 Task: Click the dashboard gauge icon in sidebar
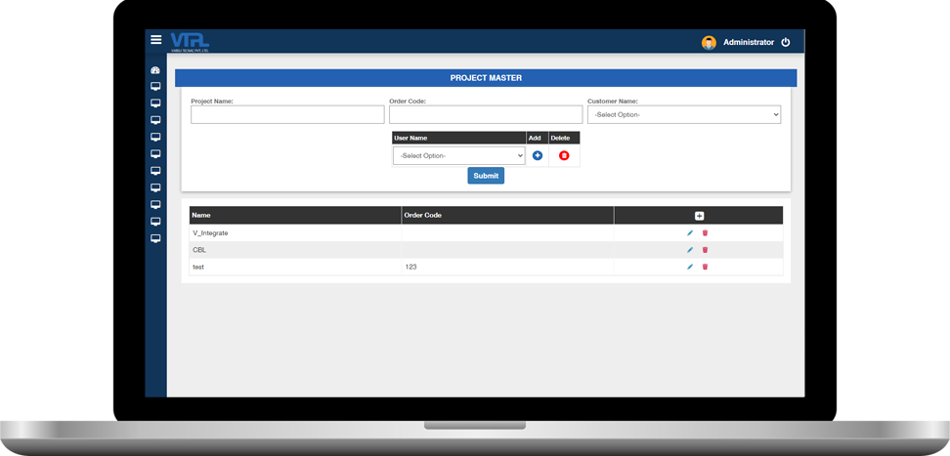pyautogui.click(x=154, y=70)
